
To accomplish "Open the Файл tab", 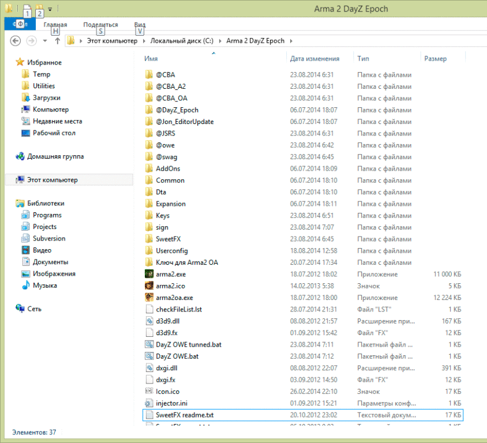I will click(20, 24).
